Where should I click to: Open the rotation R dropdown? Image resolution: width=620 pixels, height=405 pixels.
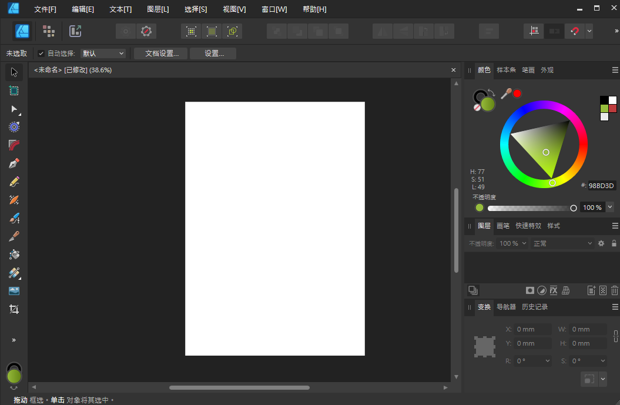pos(547,361)
